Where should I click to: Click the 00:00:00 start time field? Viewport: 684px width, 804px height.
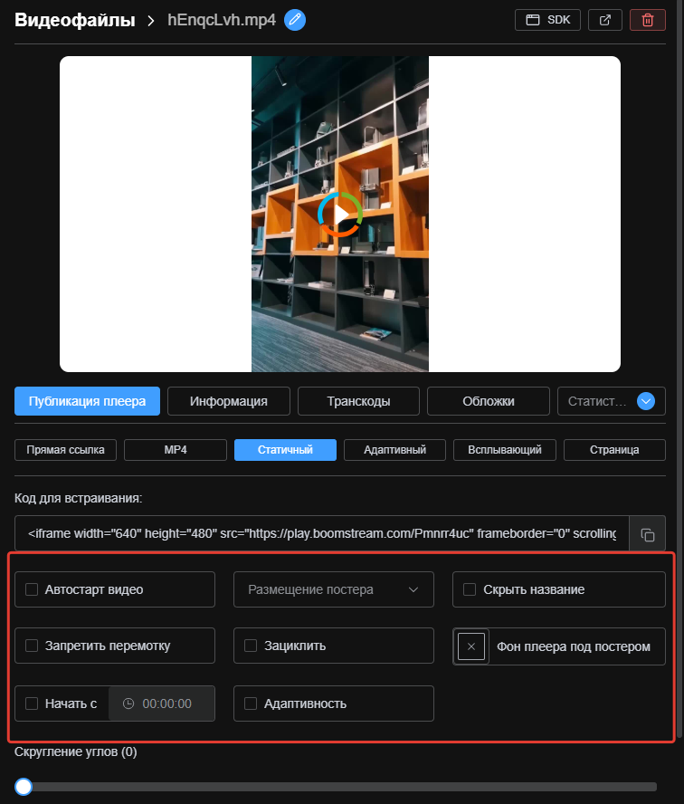click(162, 703)
